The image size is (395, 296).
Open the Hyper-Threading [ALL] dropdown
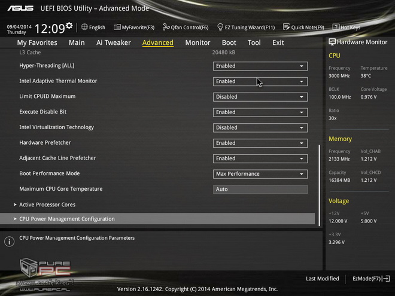[x=260, y=66]
